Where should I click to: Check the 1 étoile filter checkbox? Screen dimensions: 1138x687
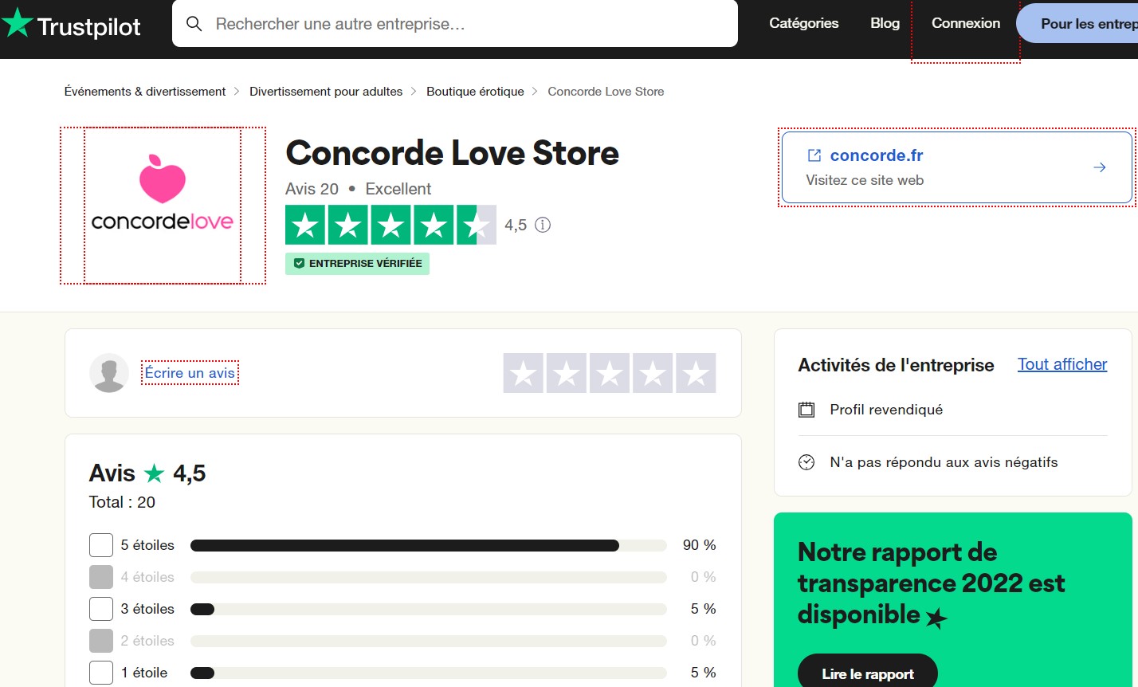101,673
